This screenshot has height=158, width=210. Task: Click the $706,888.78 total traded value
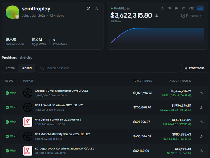click(x=142, y=107)
